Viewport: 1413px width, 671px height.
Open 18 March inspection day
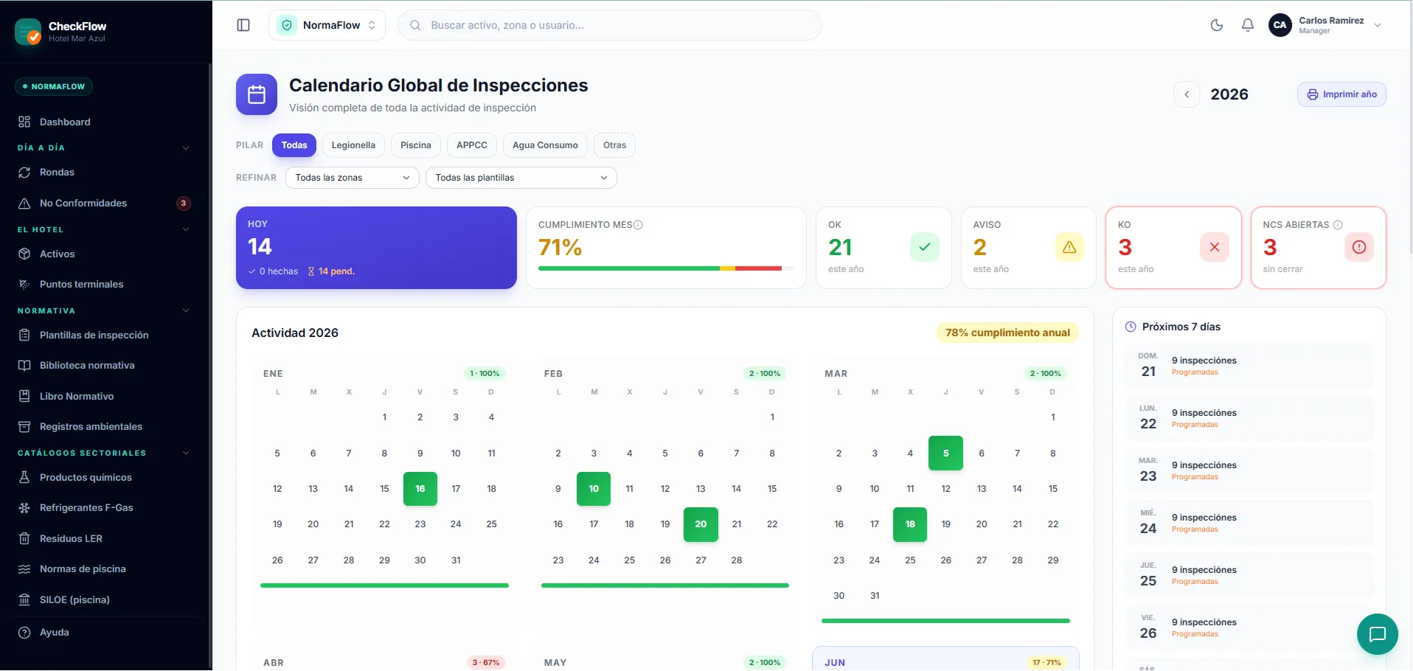click(x=910, y=524)
